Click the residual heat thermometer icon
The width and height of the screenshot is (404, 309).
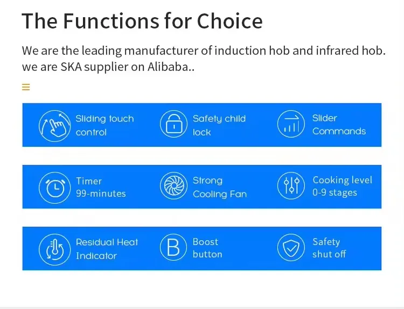point(55,249)
